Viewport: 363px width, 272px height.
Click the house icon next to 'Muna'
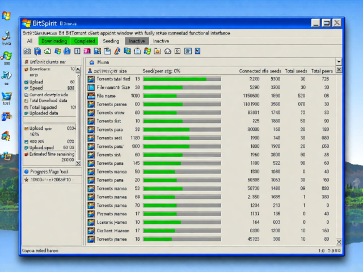click(x=92, y=62)
